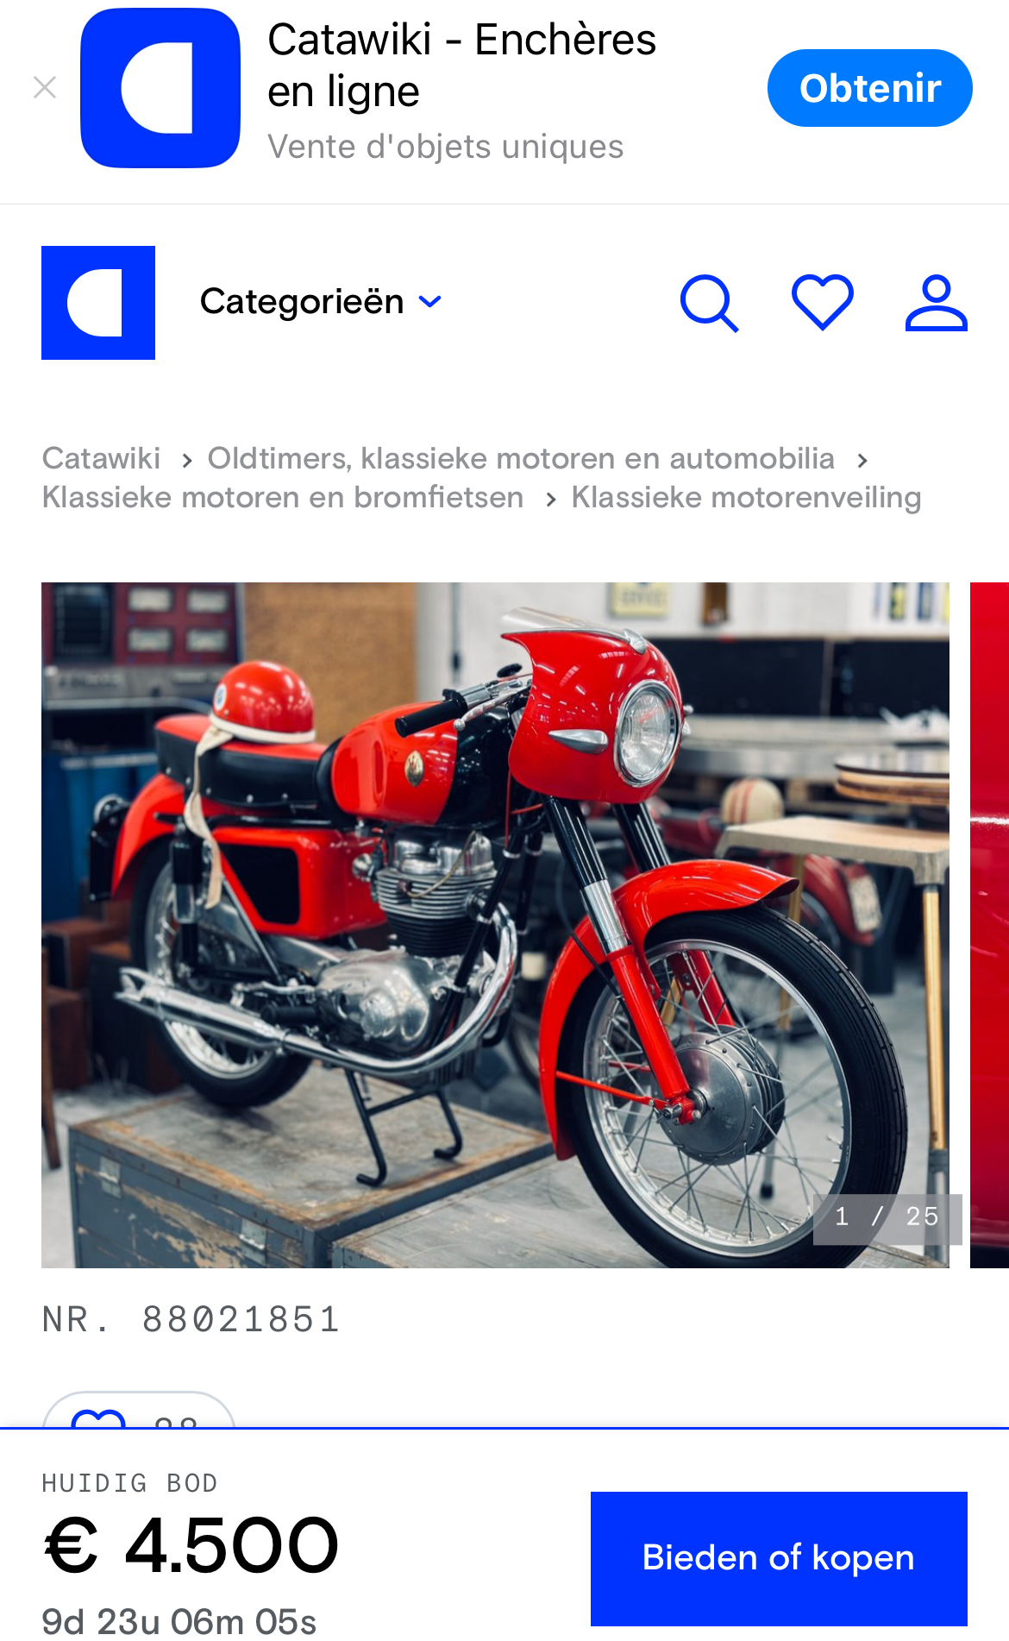Click the chevron next to Categorieën

click(429, 302)
